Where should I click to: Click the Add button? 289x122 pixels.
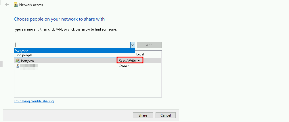tap(149, 45)
